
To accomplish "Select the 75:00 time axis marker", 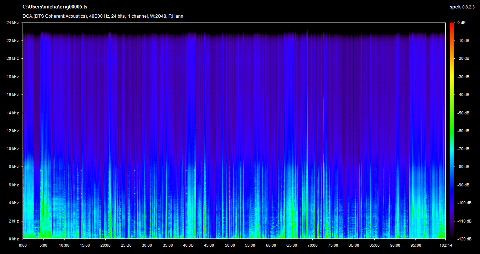I will tap(333, 245).
